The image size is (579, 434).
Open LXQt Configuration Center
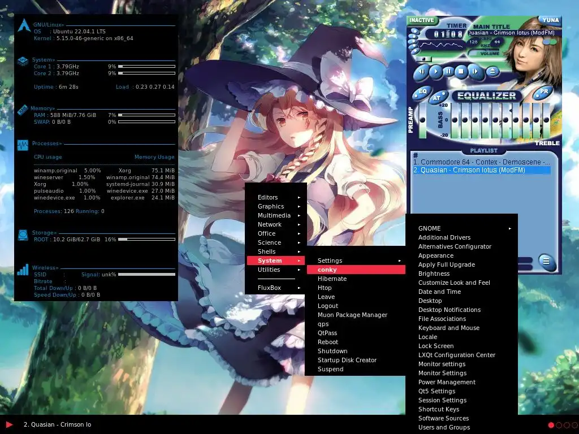pos(461,355)
